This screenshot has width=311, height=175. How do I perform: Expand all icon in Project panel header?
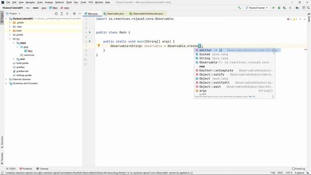click(x=62, y=14)
